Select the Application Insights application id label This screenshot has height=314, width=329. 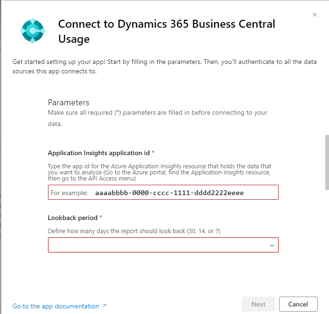99,153
